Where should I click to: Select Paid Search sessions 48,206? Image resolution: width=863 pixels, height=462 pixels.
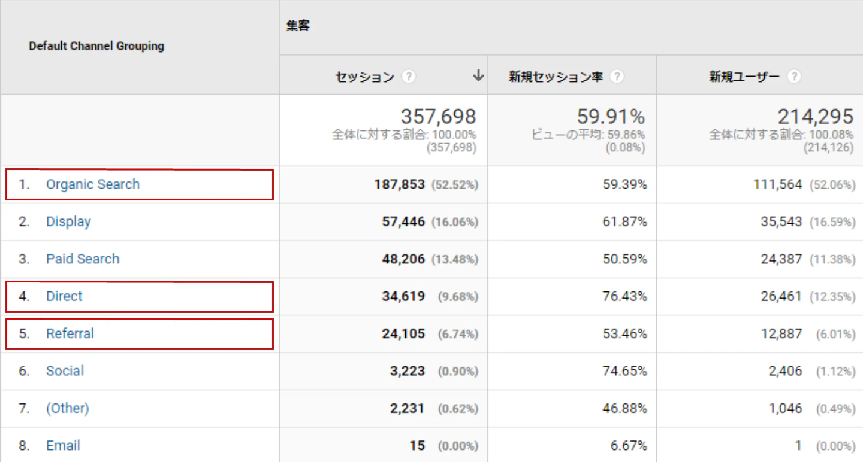(x=403, y=259)
